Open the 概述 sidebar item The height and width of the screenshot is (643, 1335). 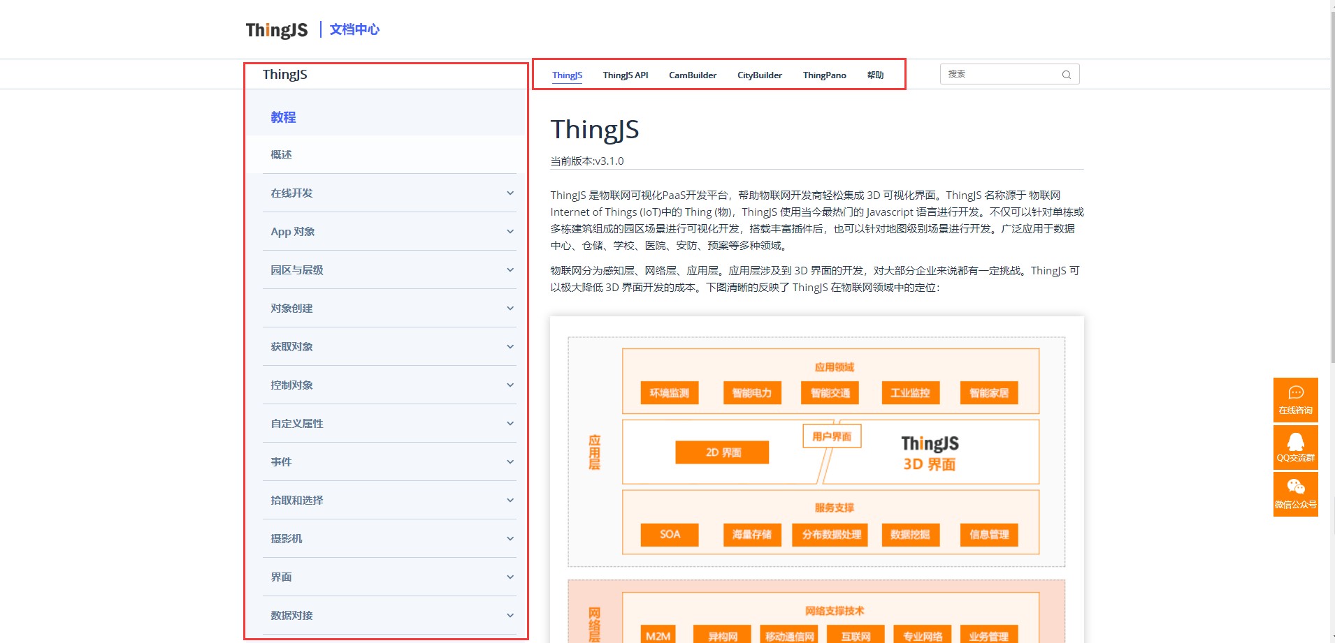pos(389,155)
